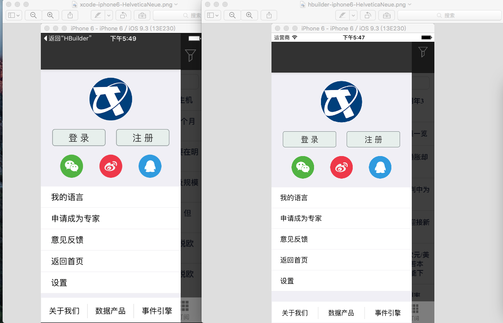Tap 返回"HBuilder" back link in left simulator
This screenshot has height=323, width=503.
click(68, 39)
